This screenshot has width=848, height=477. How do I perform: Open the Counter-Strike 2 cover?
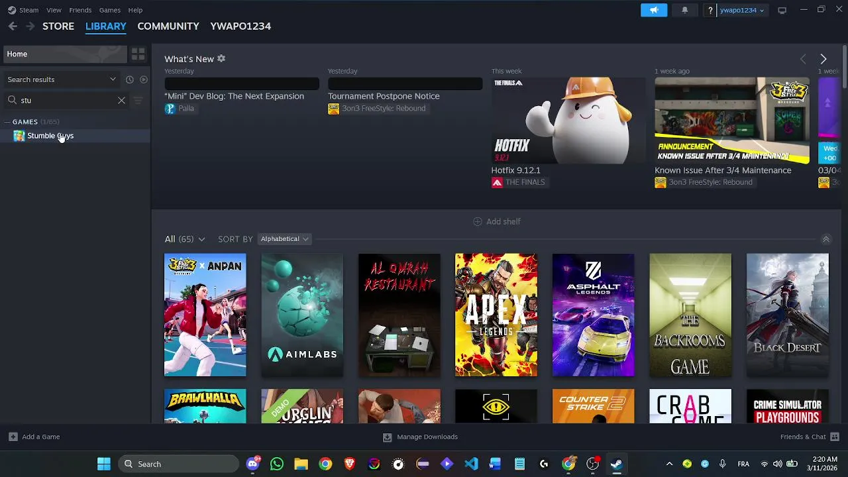click(594, 406)
